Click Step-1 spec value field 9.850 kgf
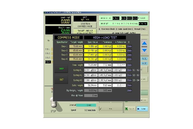 [91, 47]
